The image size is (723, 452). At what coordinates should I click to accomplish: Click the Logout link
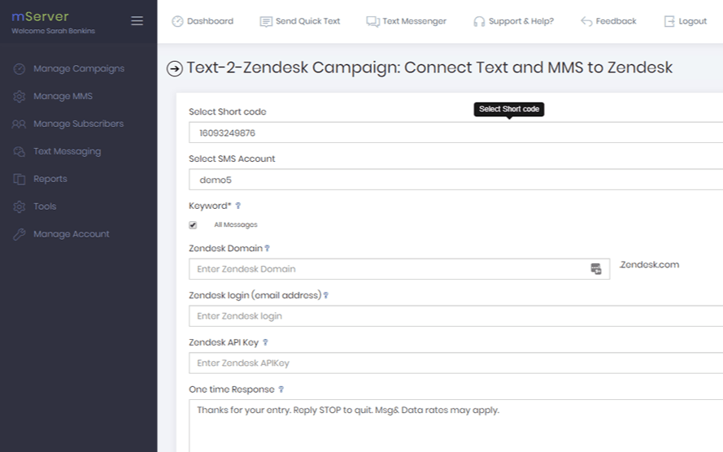click(x=685, y=21)
